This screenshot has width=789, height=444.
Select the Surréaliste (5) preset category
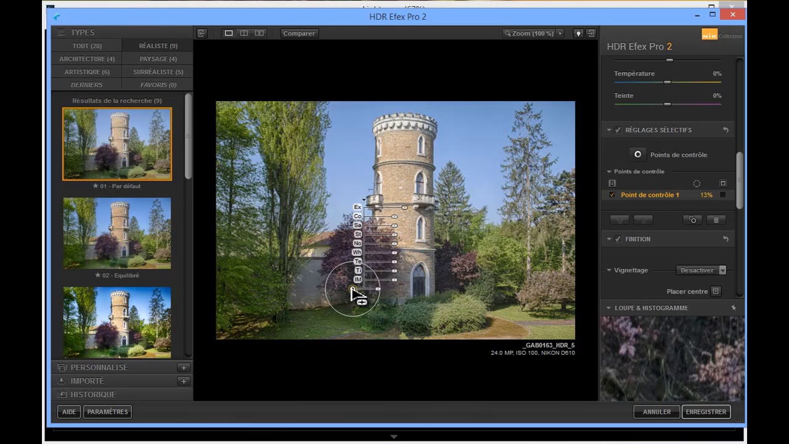pos(158,72)
